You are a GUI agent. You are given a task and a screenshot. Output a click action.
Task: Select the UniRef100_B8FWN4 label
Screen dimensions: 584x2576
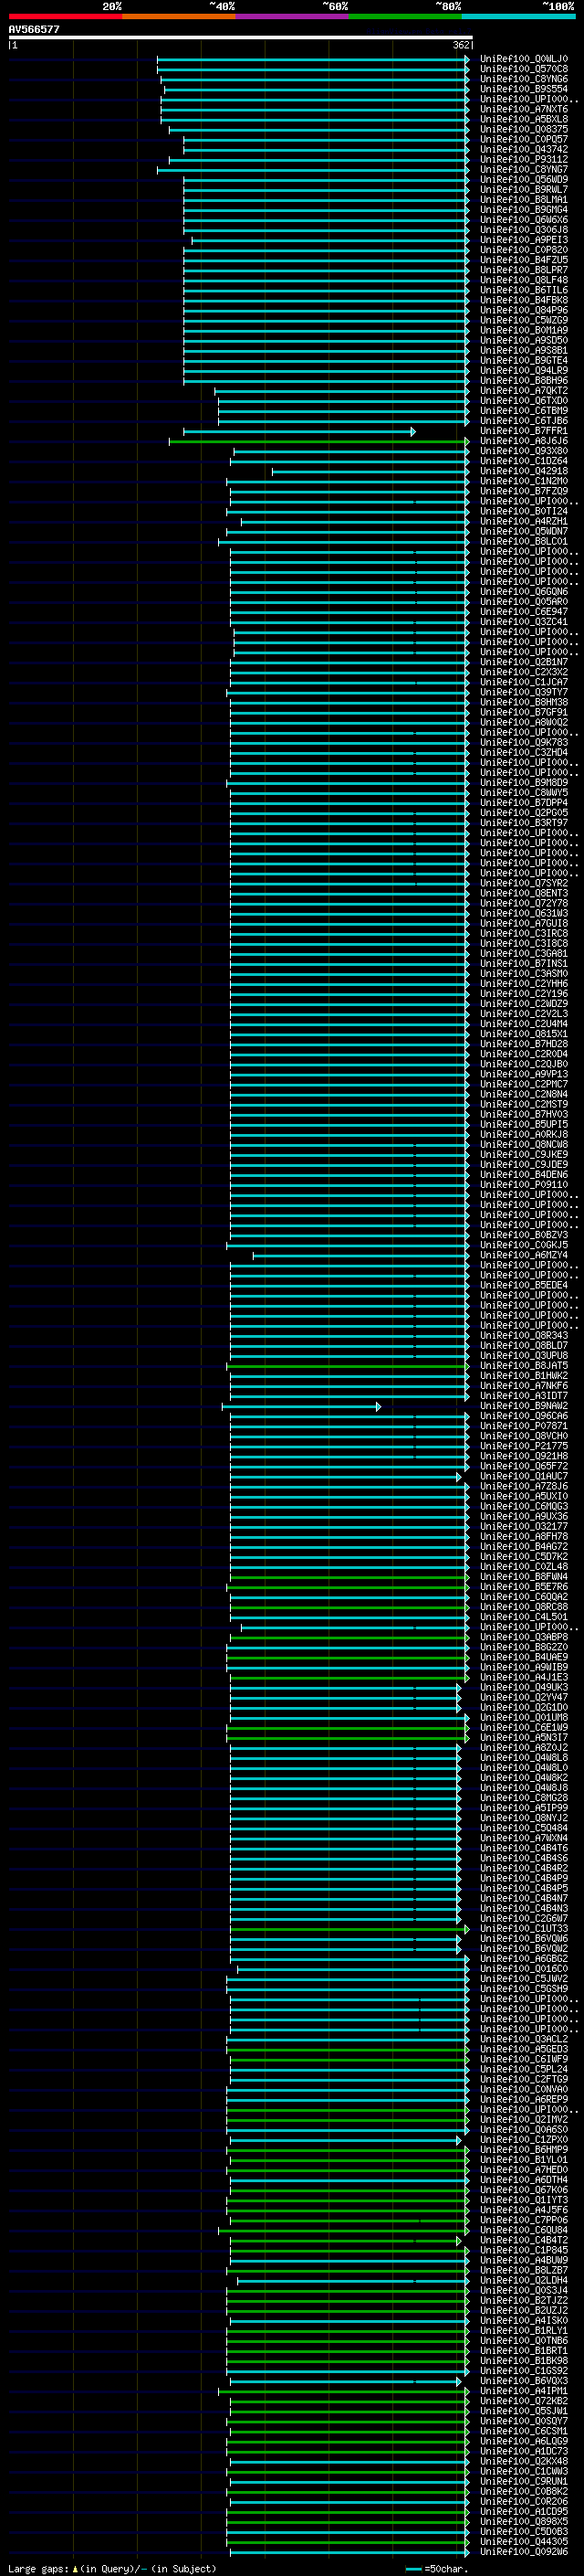[x=524, y=1578]
